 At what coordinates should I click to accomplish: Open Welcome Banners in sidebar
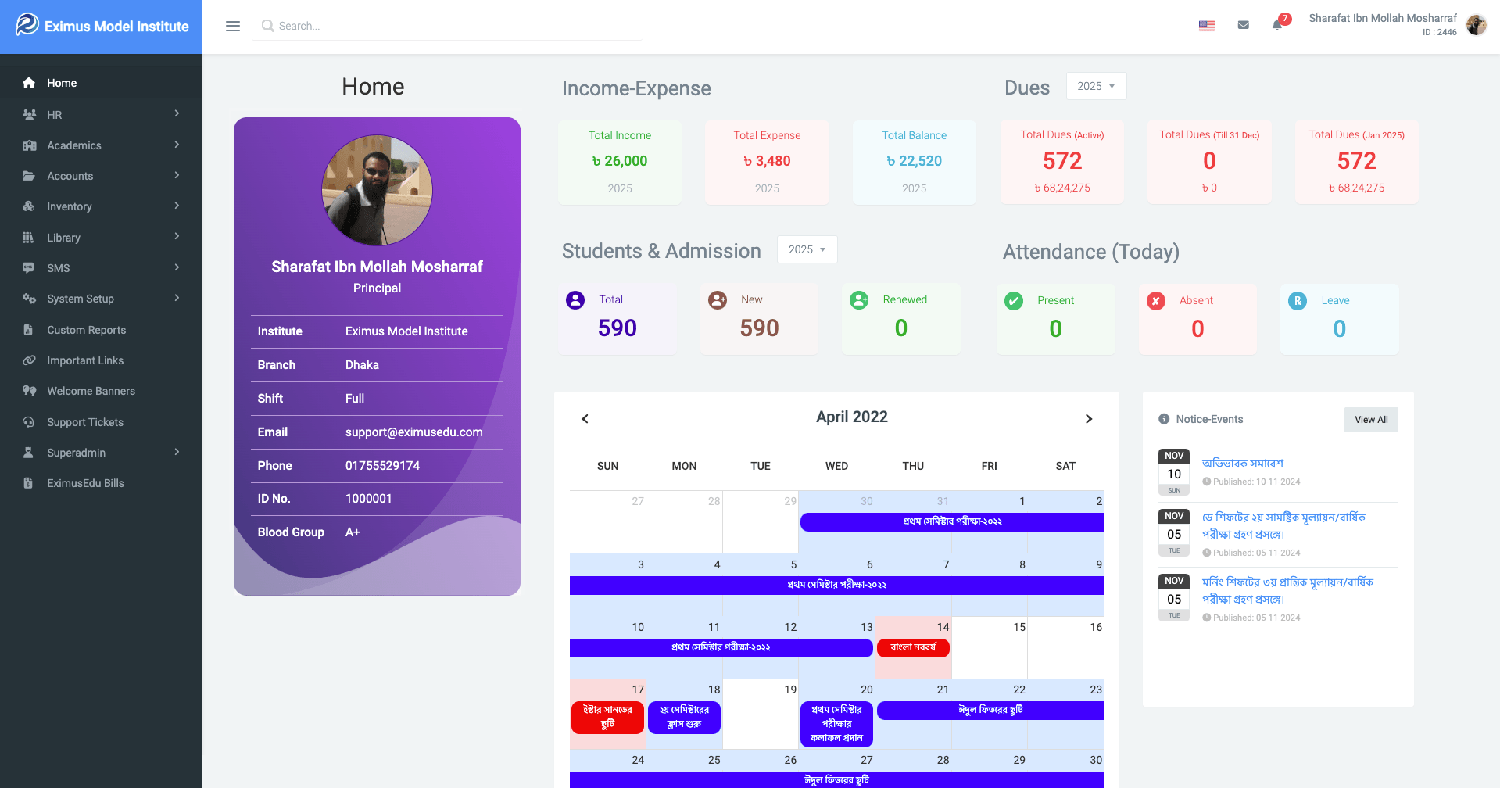coord(91,391)
